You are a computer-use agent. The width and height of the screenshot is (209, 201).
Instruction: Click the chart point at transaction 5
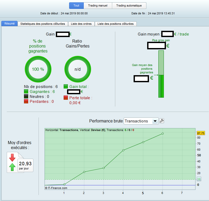click(143, 142)
